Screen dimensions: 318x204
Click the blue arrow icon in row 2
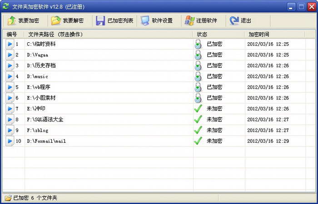coord(10,55)
